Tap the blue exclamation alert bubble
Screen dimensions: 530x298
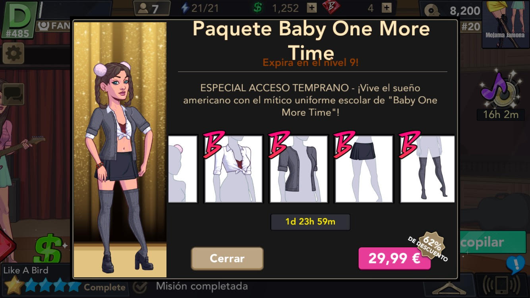tap(516, 264)
